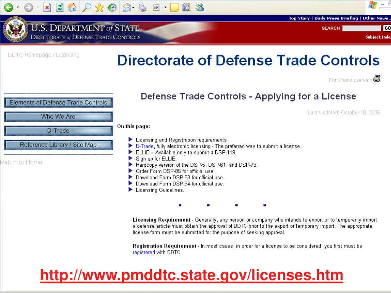Click the Stop loading icon
Screen dimensions: 391x293
click(x=47, y=8)
